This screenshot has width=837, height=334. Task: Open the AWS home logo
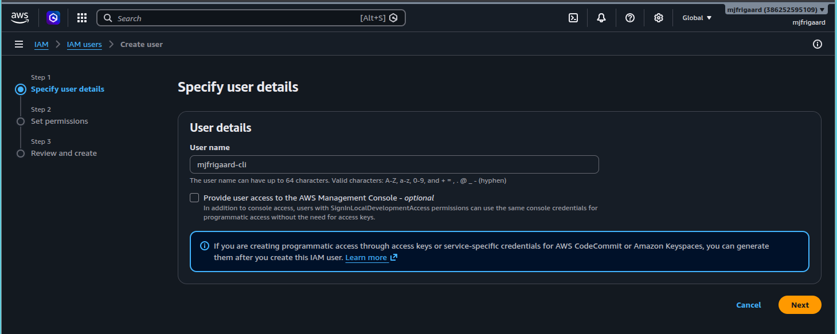[19, 18]
